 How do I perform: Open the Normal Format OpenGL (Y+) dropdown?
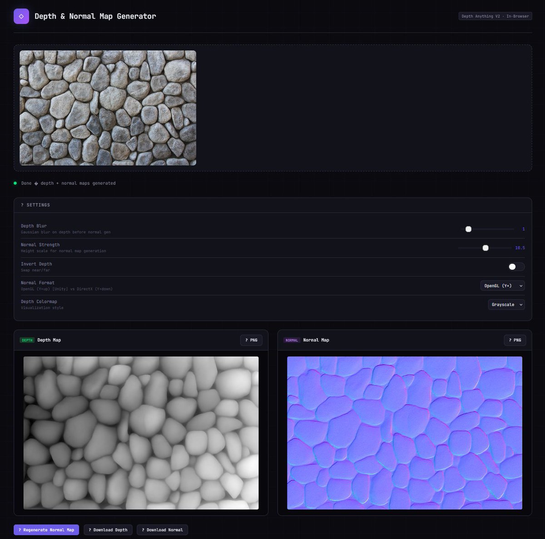(x=502, y=286)
